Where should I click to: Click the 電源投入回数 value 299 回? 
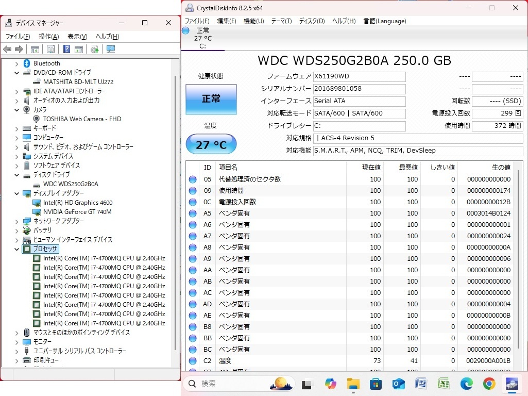pyautogui.click(x=498, y=113)
